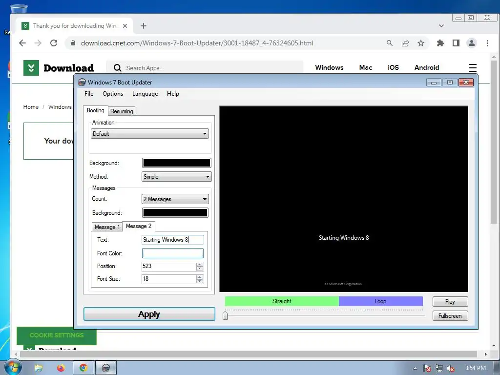
Task: Open a new Chrome tab
Action: tap(144, 26)
